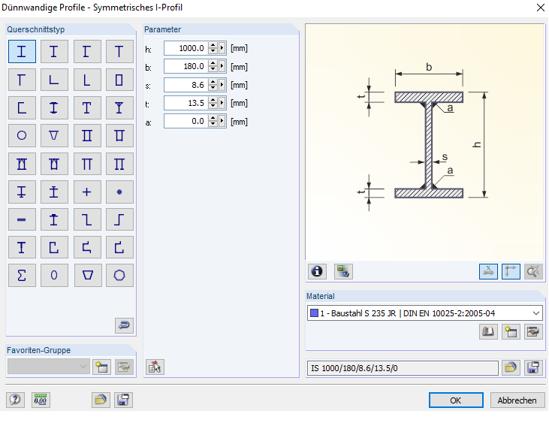Edit material with the hand icon

point(533,331)
